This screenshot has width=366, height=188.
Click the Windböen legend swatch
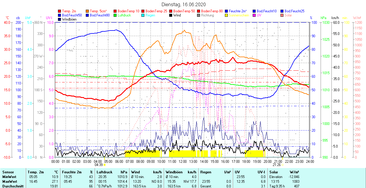[x=60, y=19]
